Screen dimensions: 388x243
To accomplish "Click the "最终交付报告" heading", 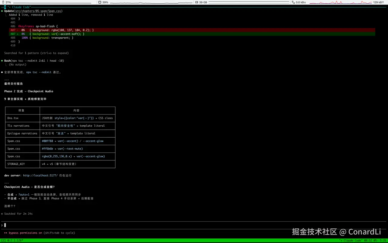I will coord(13,84).
